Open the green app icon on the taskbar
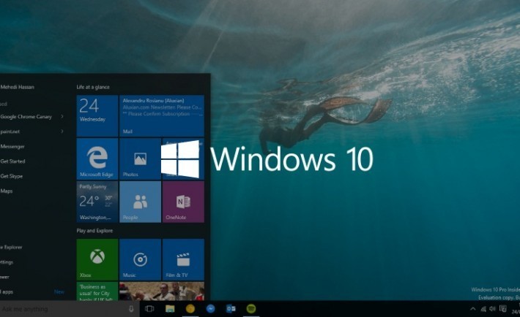This screenshot has width=520, height=317. point(251,309)
